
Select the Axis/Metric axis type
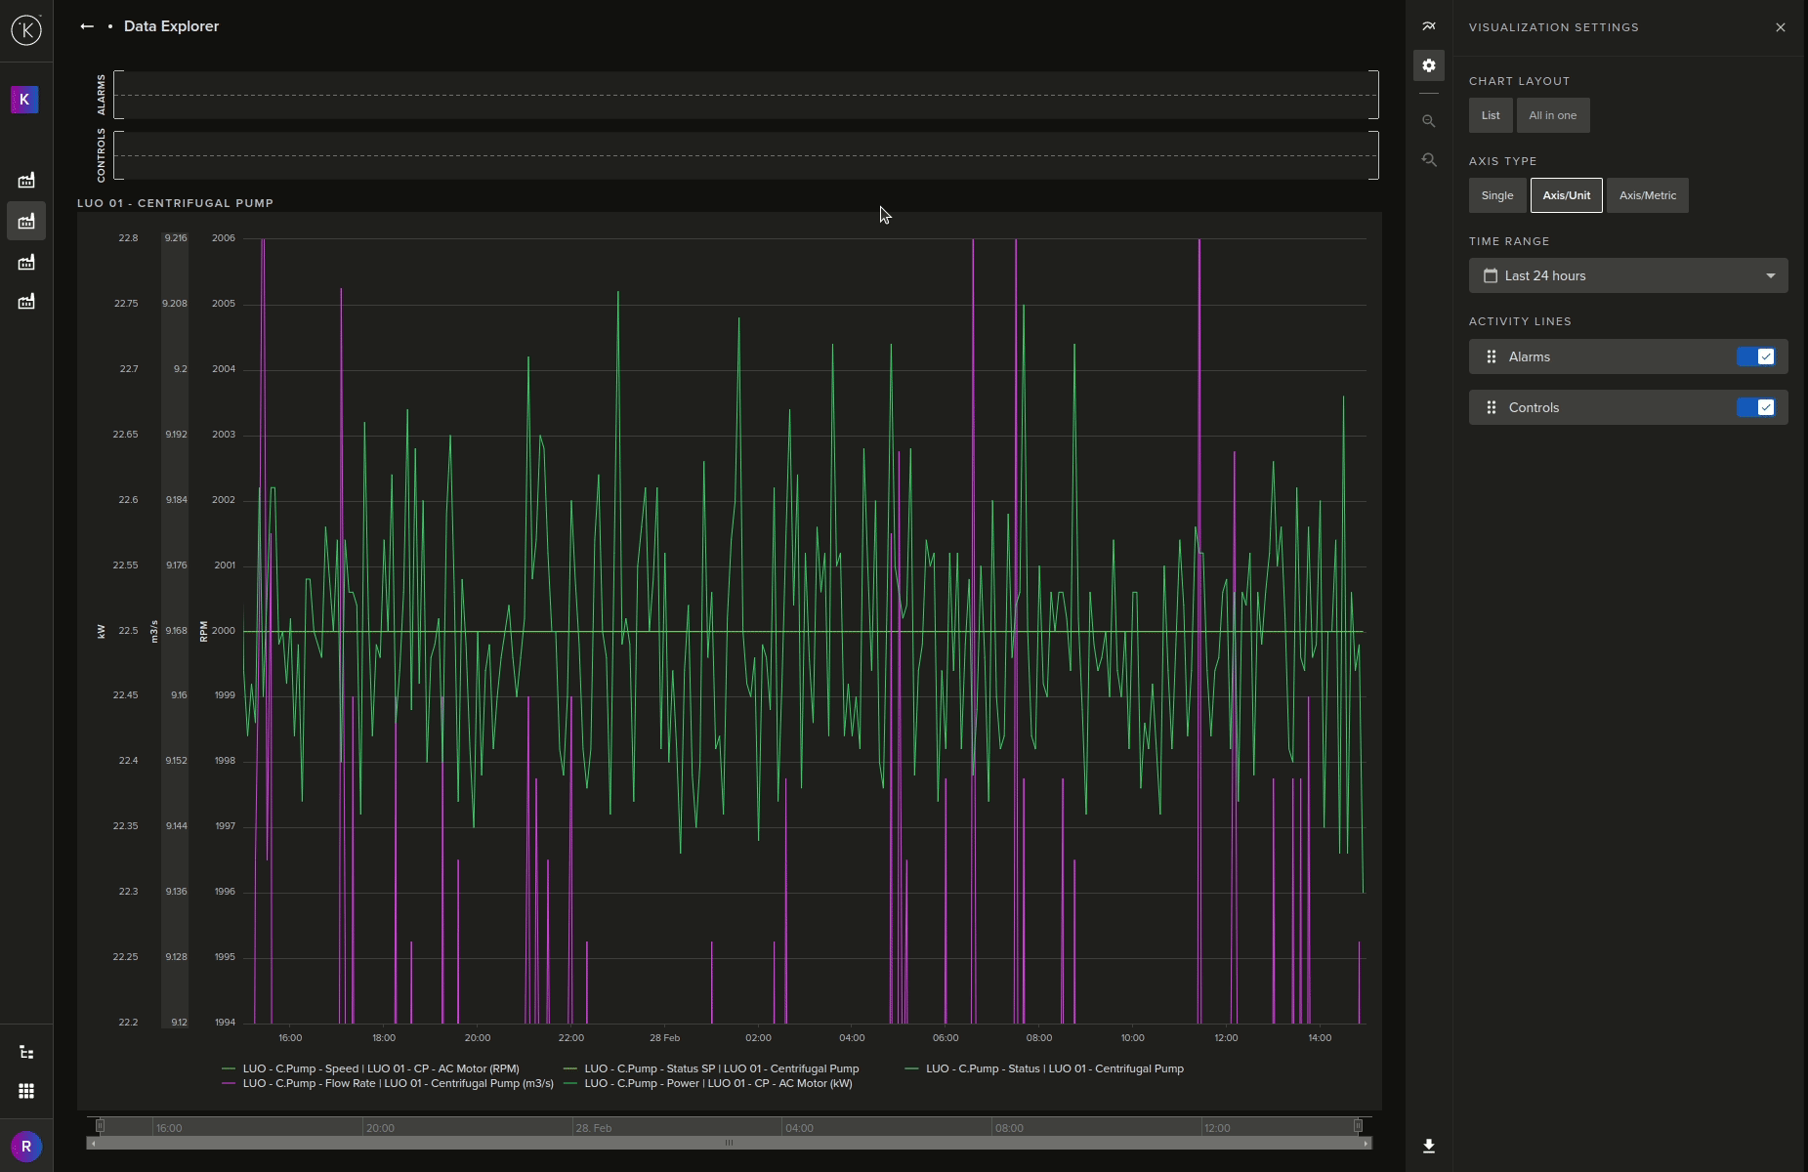click(x=1647, y=195)
